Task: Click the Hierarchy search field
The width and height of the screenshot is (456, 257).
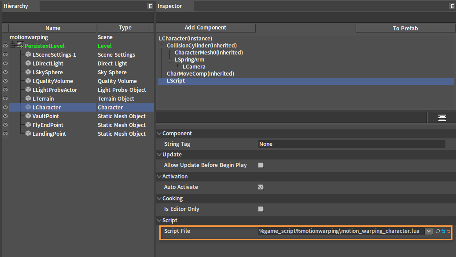Action: [x=77, y=18]
